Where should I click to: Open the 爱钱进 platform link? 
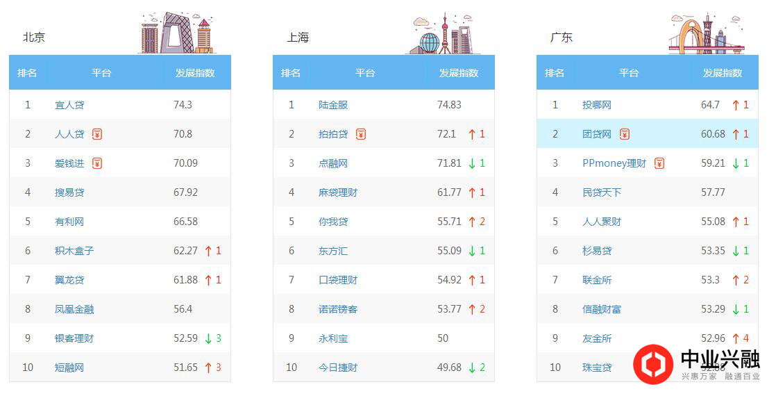(x=69, y=163)
